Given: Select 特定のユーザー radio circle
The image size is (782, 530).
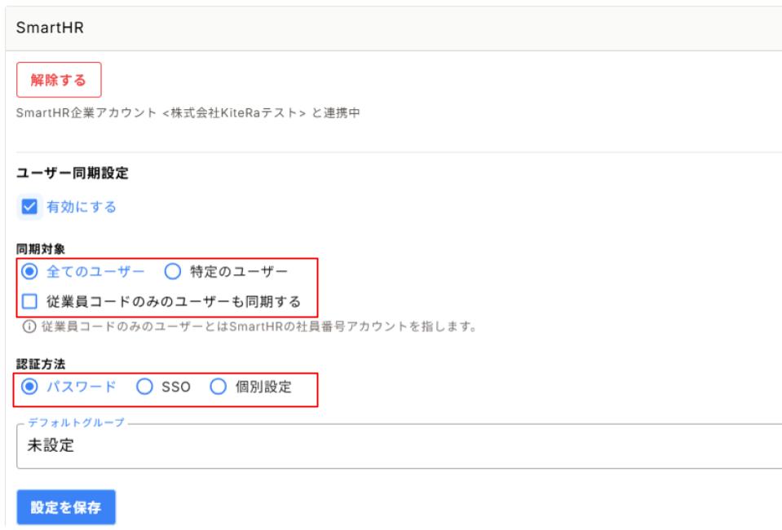Looking at the screenshot, I should pos(173,271).
